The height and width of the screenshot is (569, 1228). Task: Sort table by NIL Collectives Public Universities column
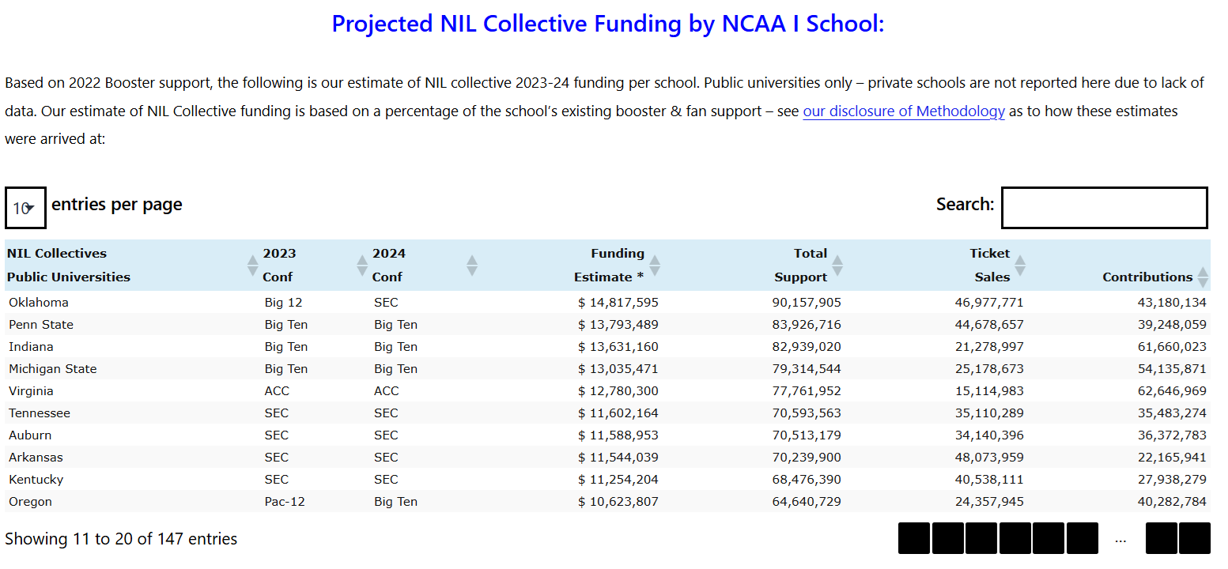coord(132,266)
